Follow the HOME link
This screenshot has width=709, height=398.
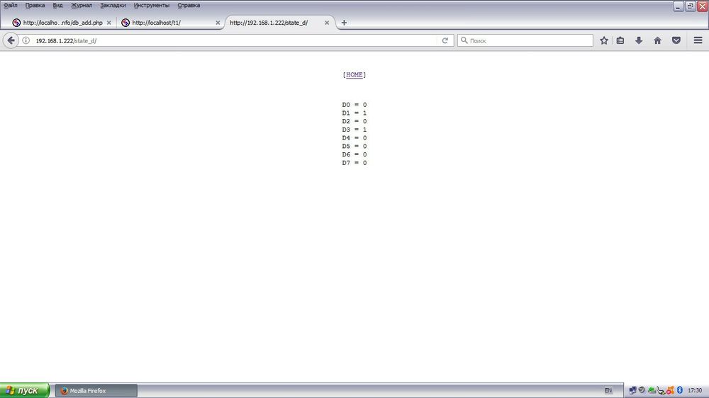point(354,75)
